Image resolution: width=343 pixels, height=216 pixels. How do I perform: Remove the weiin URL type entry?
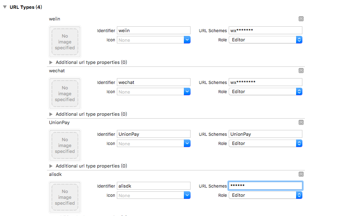pos(301,19)
